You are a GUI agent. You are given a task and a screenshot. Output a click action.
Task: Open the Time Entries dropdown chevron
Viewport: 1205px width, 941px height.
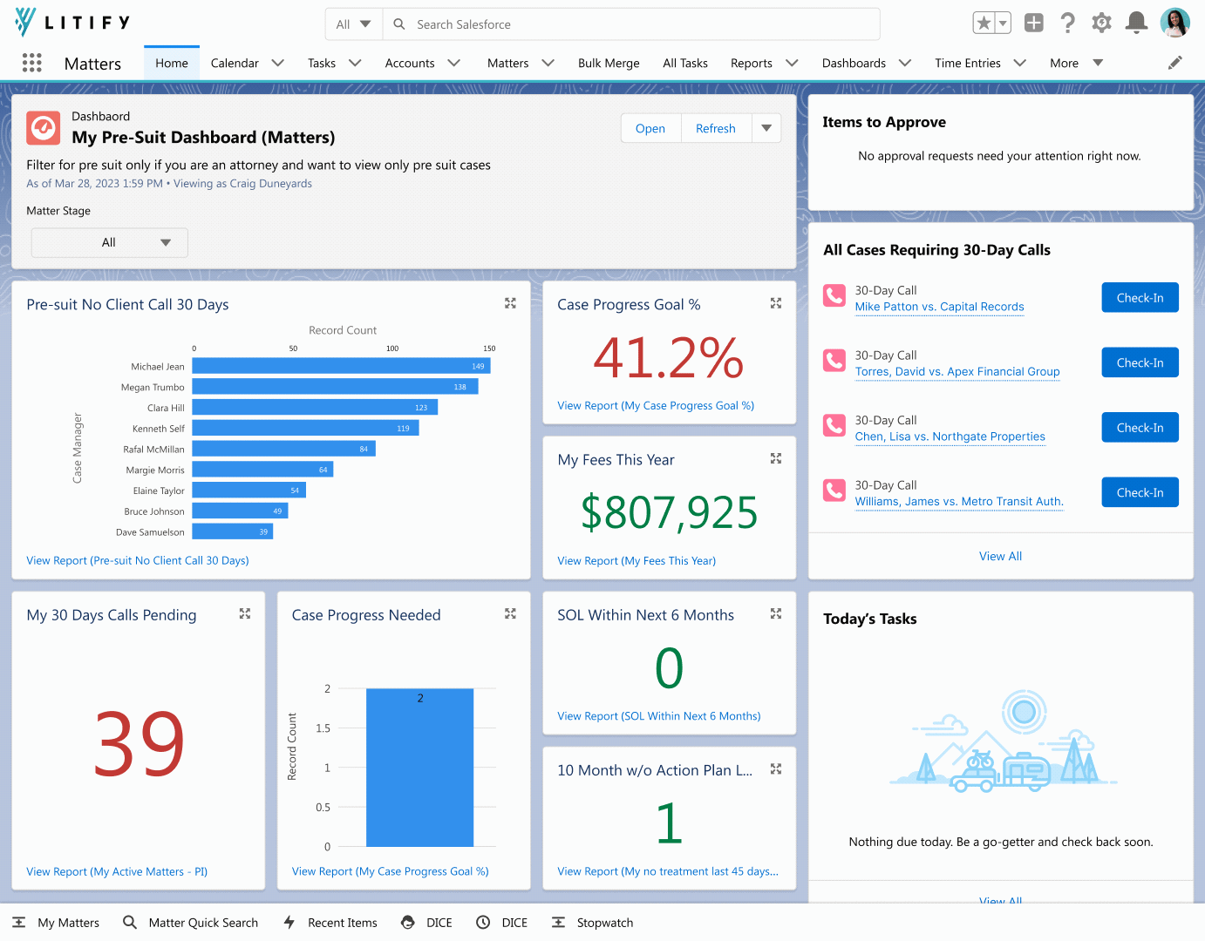[1019, 63]
